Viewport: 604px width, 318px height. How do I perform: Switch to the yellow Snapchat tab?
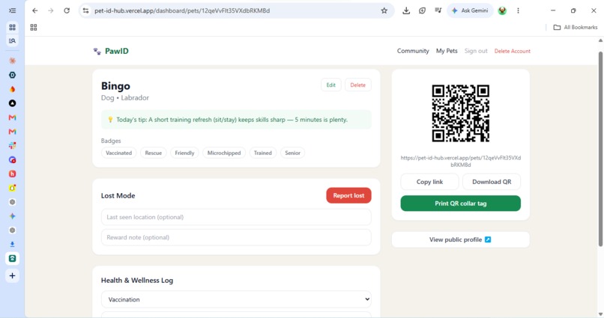pos(12,188)
